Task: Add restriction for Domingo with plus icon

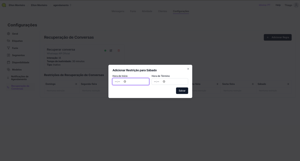Action: [76, 84]
